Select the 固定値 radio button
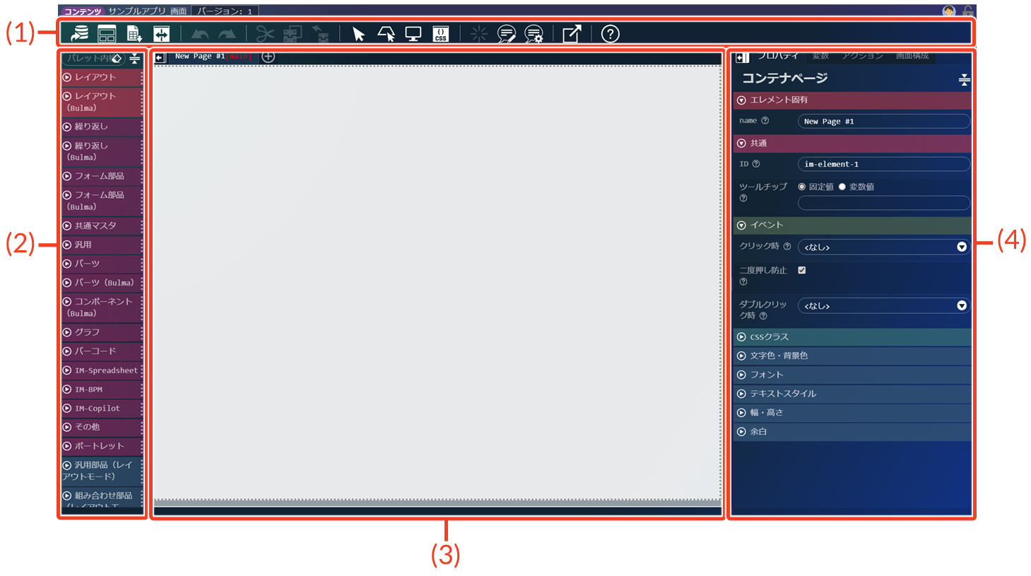1031x576 pixels. pos(802,187)
